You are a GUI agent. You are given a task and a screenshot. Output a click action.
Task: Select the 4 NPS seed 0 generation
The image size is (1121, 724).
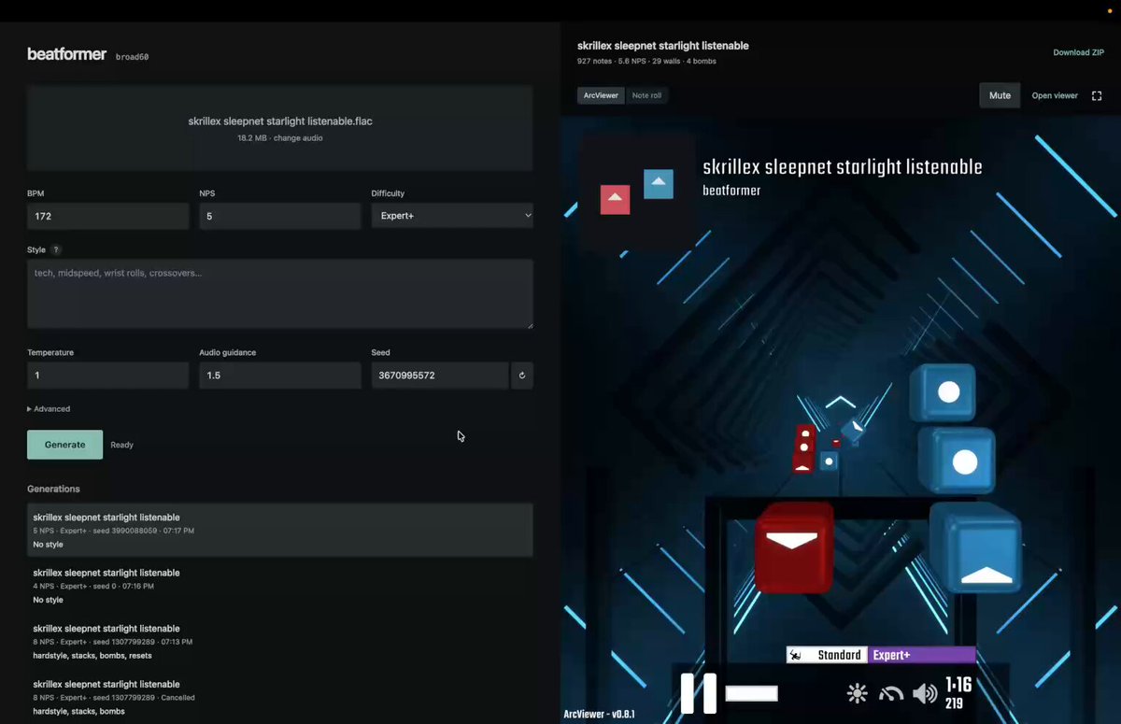click(x=280, y=586)
